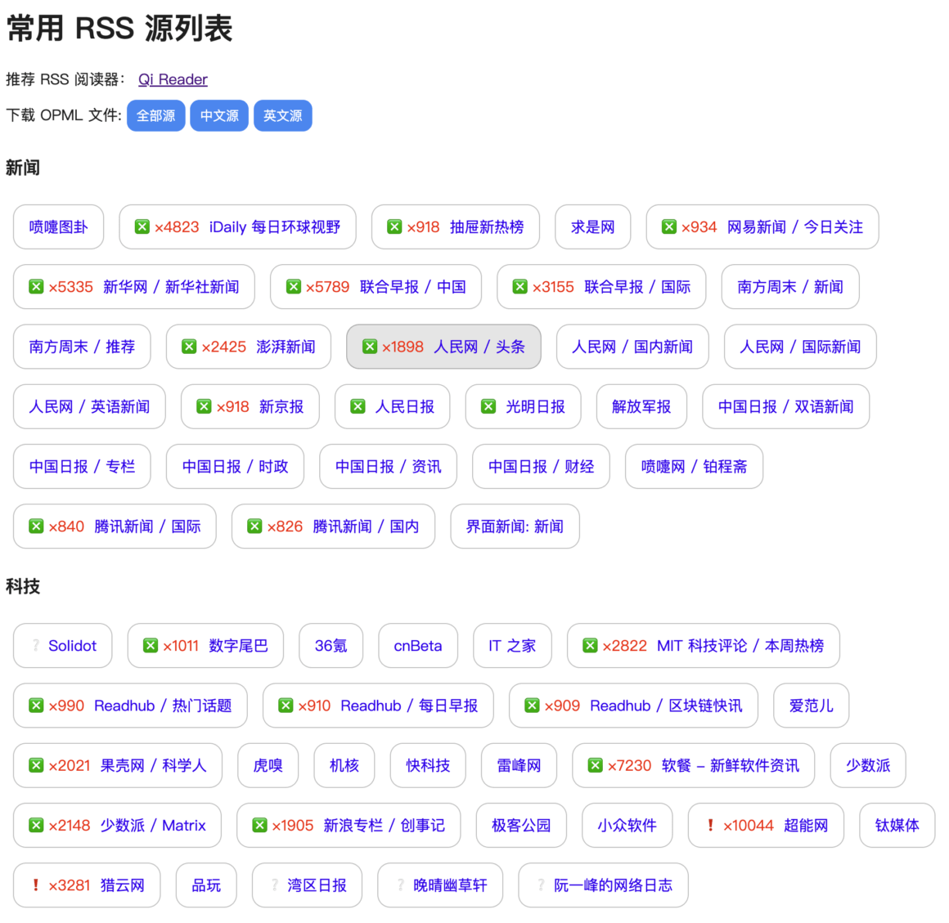Click red exclamation icon on 猎云网
Viewport: 949px width, 923px height.
click(x=36, y=885)
